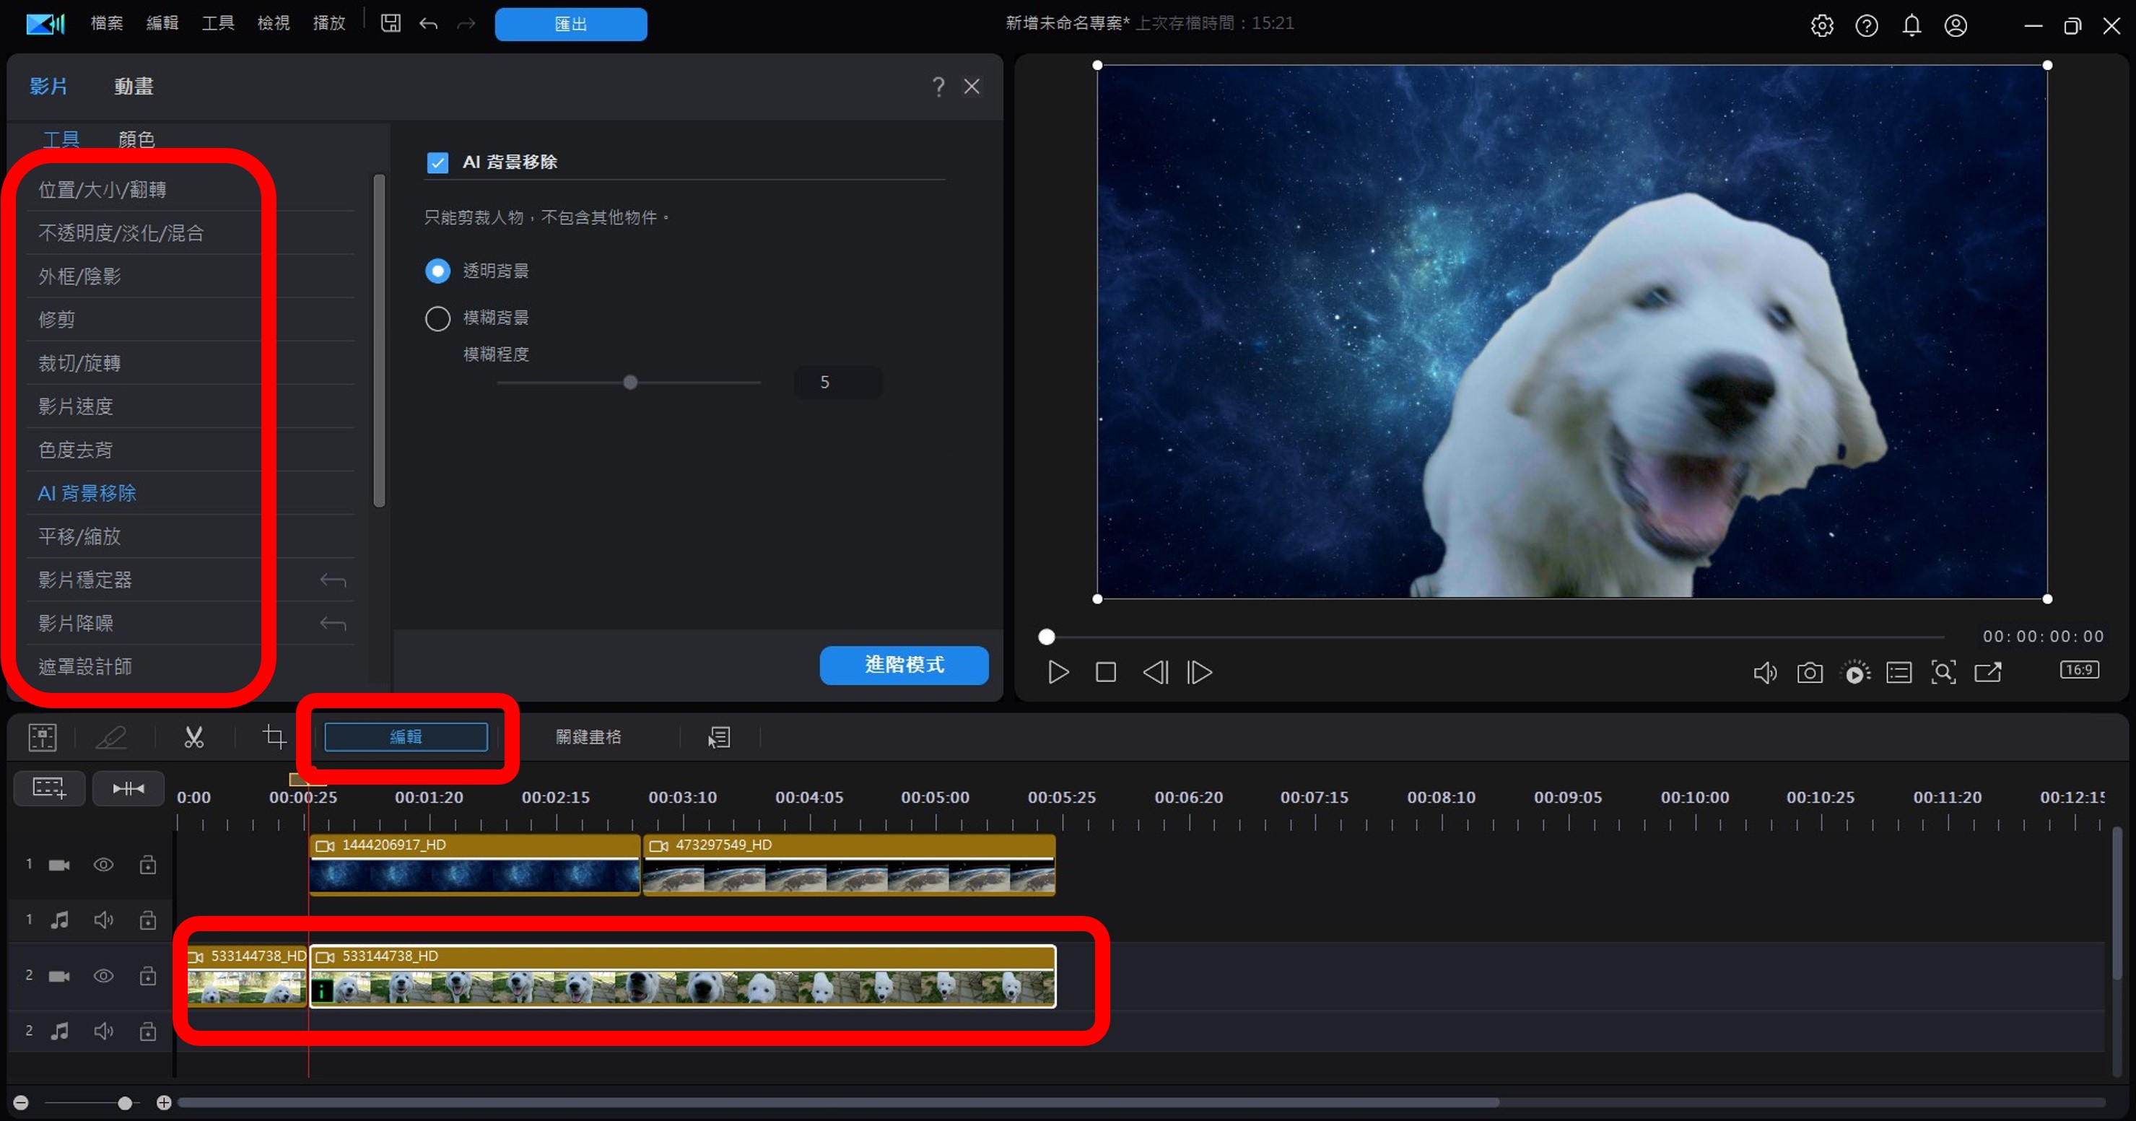
Task: Open the 16:9 aspect ratio dropdown
Action: (x=2079, y=670)
